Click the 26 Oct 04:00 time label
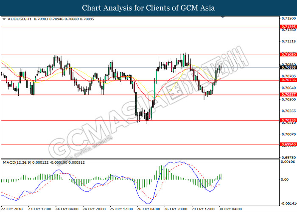This screenshot has height=212, width=297. 149,209
